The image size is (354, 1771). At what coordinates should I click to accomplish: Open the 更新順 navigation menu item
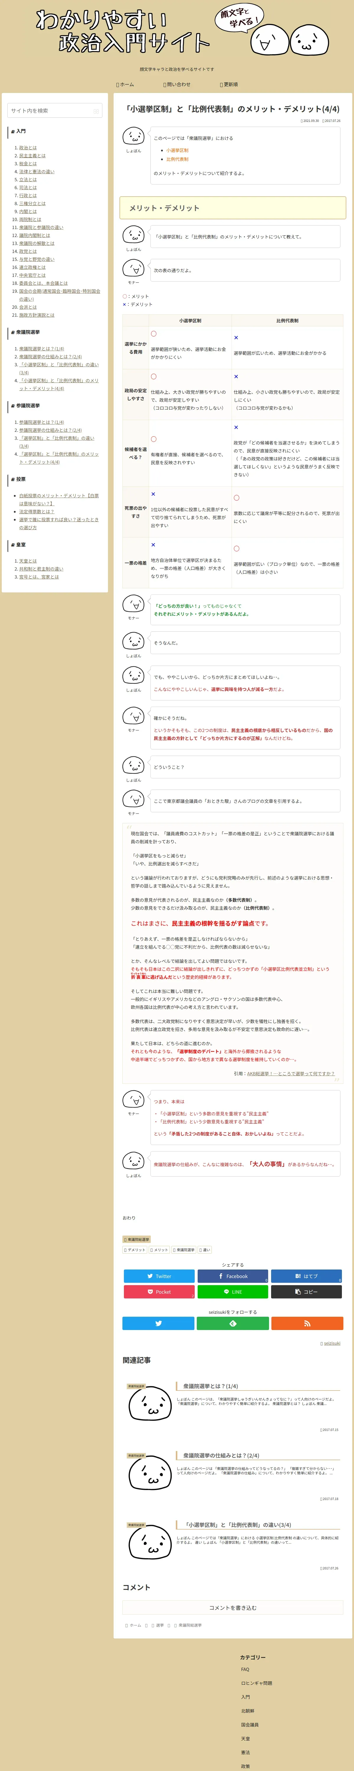[x=229, y=84]
